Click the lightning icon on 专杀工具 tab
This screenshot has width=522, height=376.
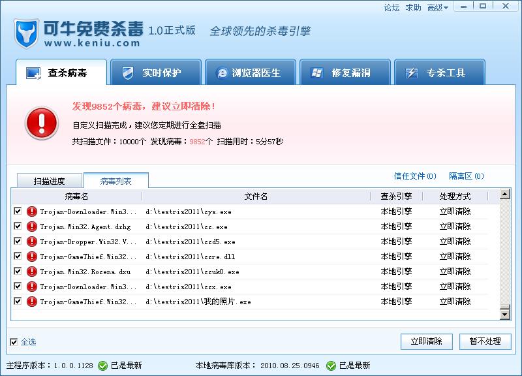click(412, 73)
